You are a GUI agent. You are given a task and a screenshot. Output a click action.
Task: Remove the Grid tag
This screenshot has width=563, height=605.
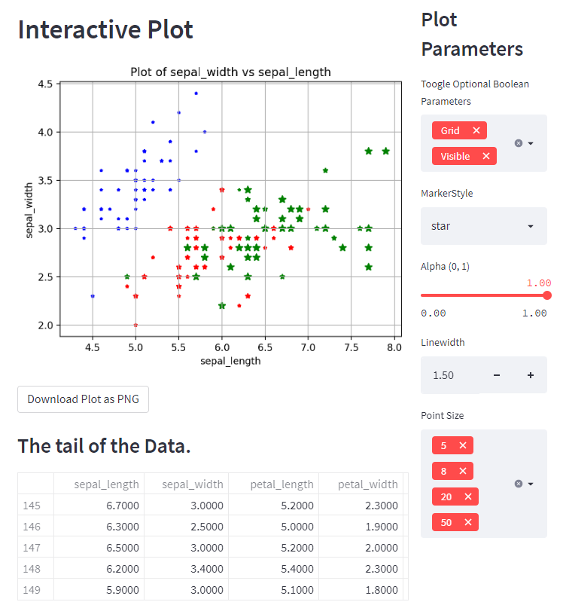click(x=476, y=130)
